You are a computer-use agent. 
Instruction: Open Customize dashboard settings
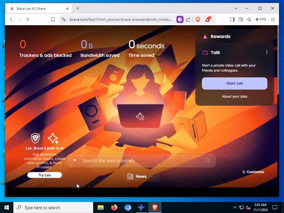(x=253, y=172)
